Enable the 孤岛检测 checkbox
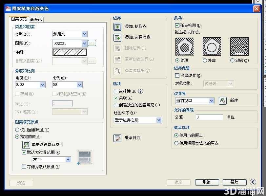The image size is (266, 196). pos(177,26)
